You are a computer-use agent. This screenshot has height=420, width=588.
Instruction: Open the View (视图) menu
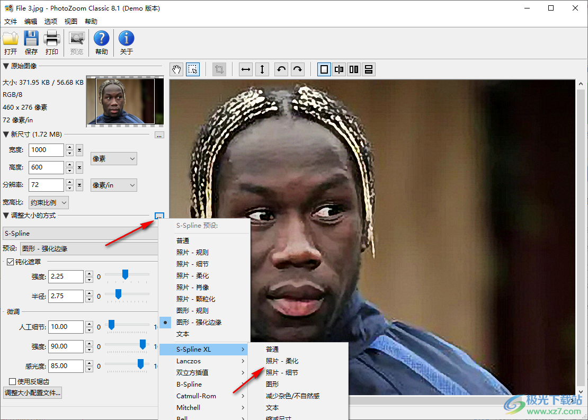coord(71,21)
